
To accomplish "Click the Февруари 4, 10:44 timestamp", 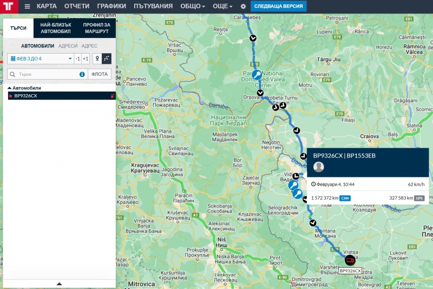I will tap(335, 185).
